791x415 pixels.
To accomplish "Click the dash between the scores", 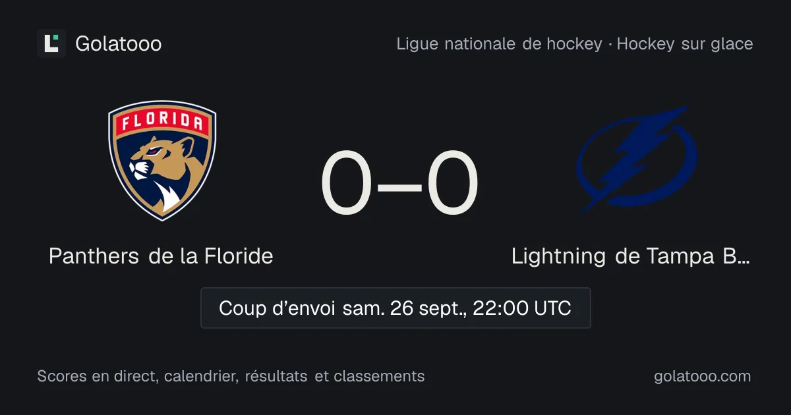I will (399, 187).
